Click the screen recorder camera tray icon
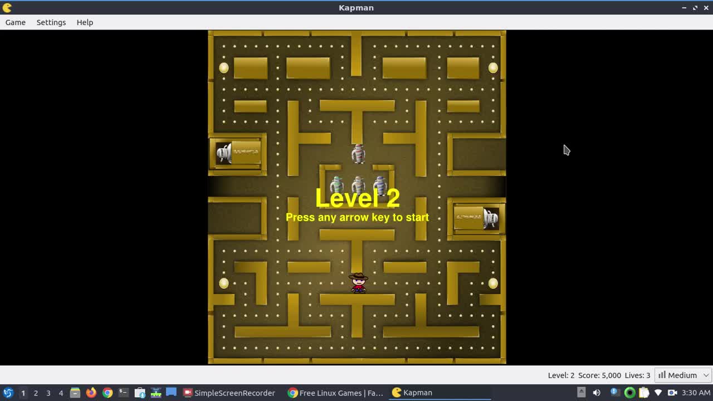 tap(672, 393)
